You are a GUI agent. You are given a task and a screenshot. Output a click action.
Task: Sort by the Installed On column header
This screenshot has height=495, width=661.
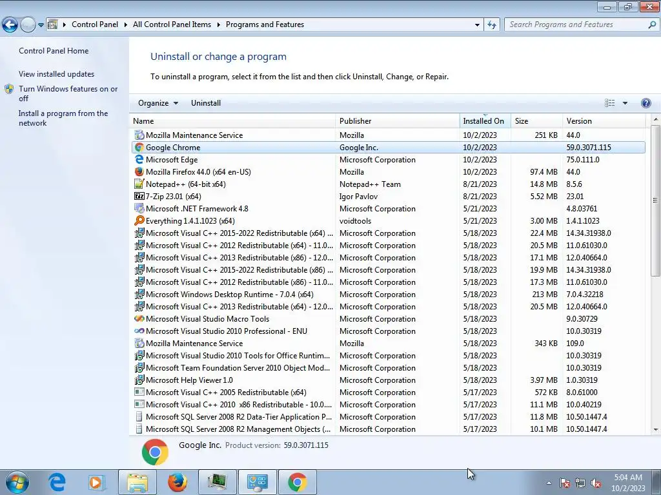485,121
